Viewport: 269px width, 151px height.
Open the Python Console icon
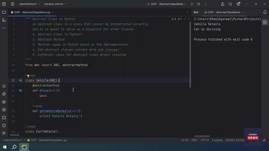(4, 94)
